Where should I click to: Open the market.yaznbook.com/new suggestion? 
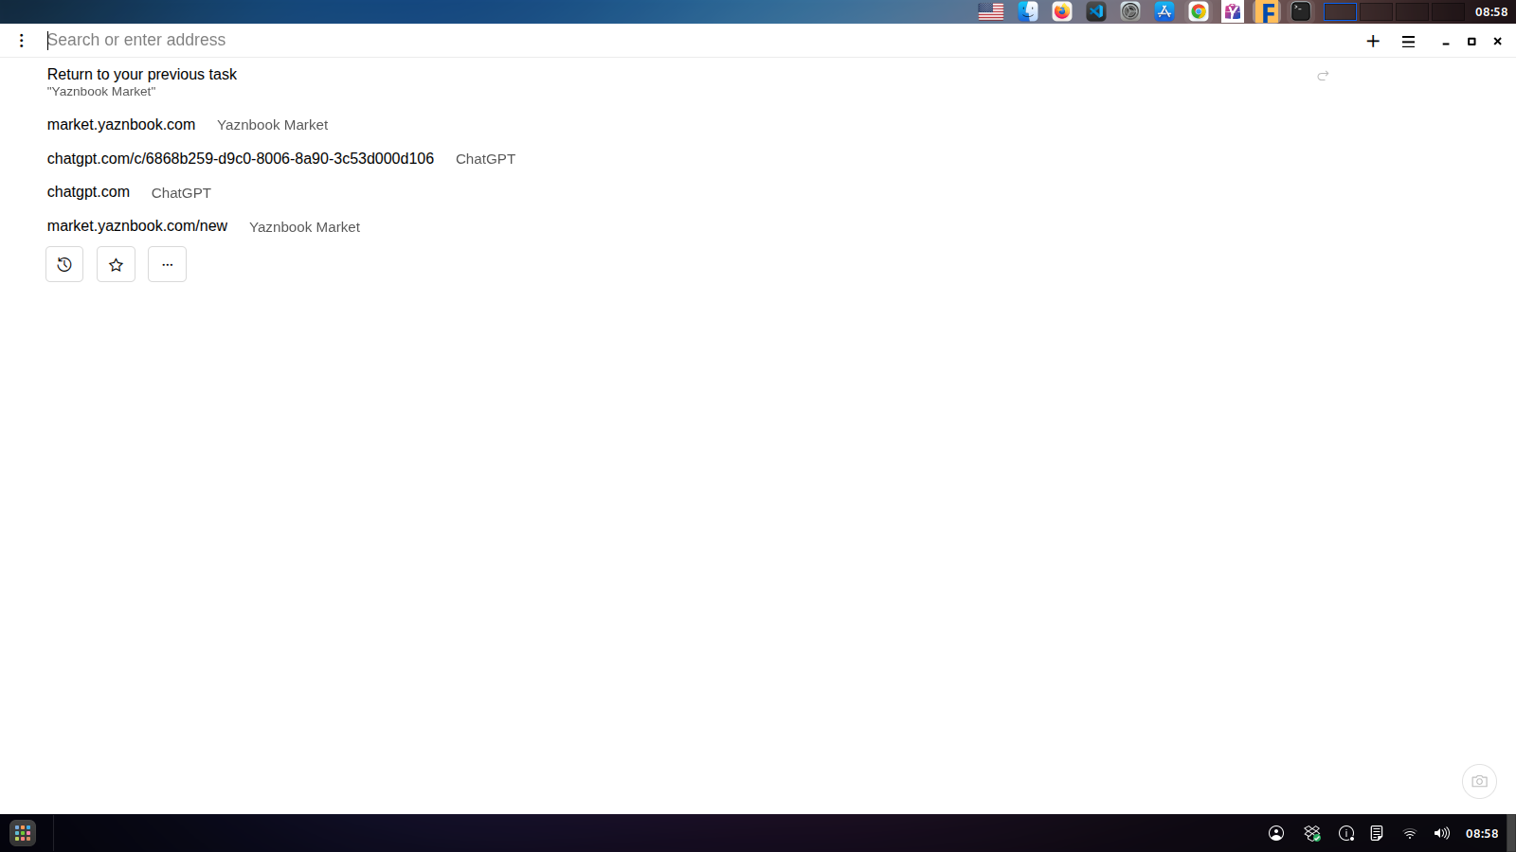coord(136,225)
